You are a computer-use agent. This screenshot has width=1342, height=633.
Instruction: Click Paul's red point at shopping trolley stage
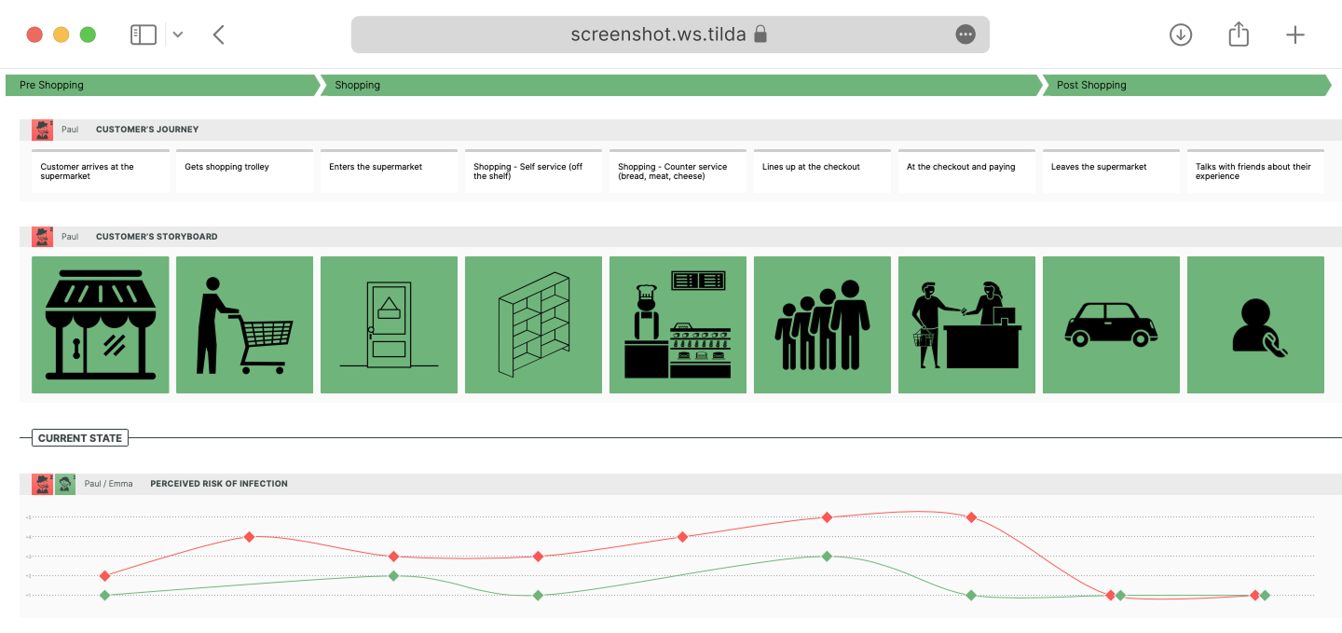(249, 537)
